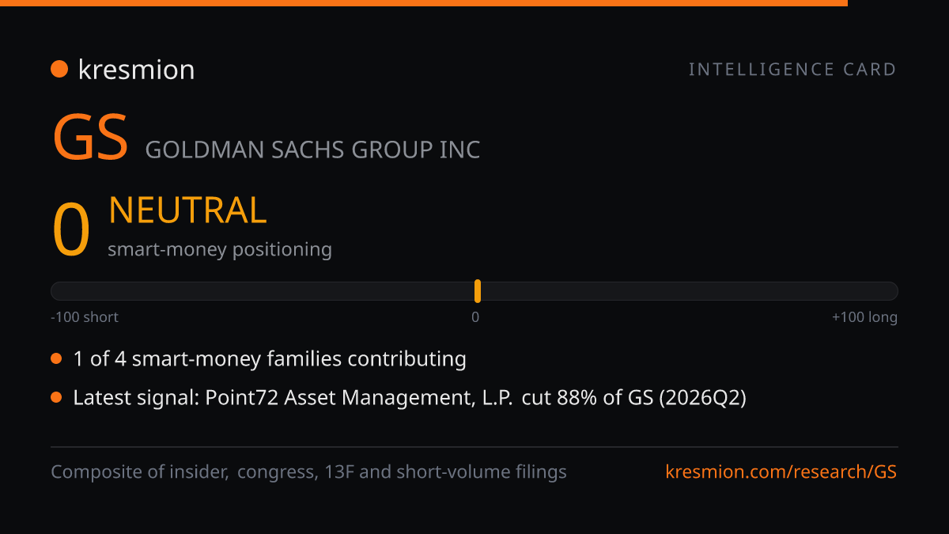This screenshot has height=534, width=949.
Task: Click the Point72 Asset Management latest signal text
Action: 410,398
